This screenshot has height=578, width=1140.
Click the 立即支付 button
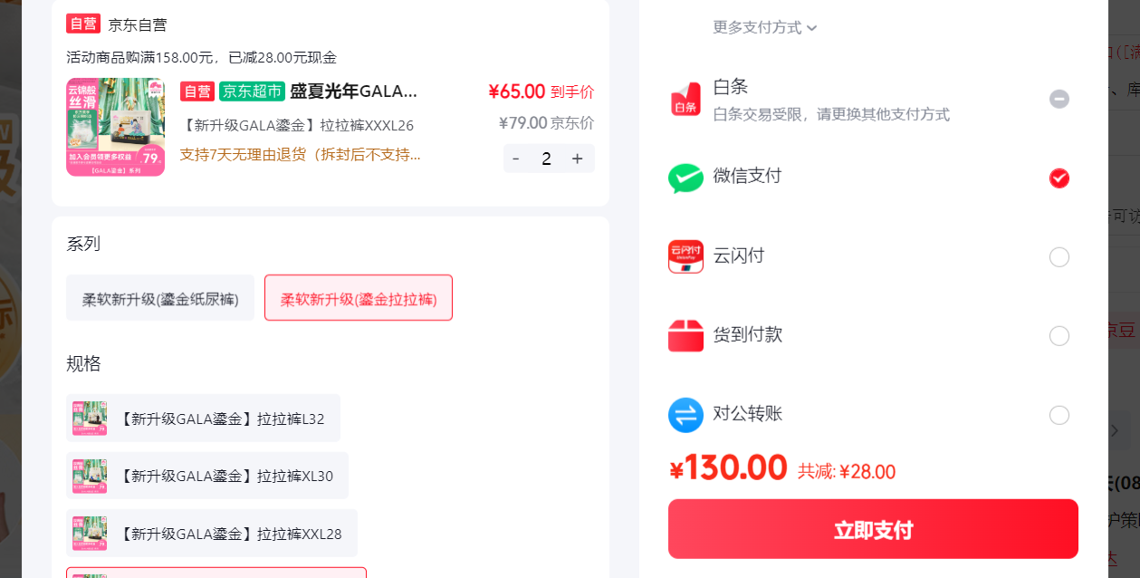click(873, 529)
